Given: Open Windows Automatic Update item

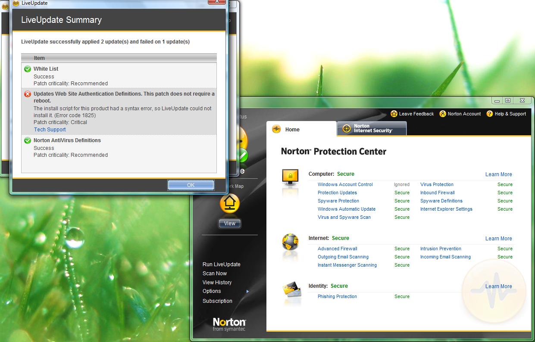Looking at the screenshot, I should 347,209.
